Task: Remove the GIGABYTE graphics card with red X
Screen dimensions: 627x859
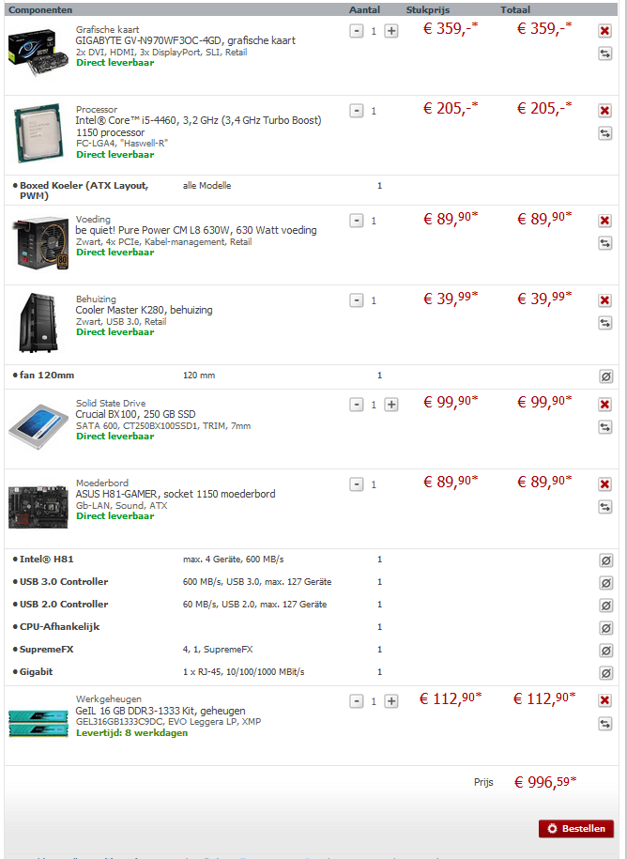Action: tap(604, 31)
